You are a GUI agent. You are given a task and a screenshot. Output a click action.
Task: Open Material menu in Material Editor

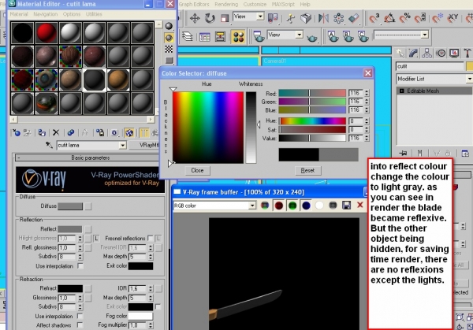[x=19, y=14]
